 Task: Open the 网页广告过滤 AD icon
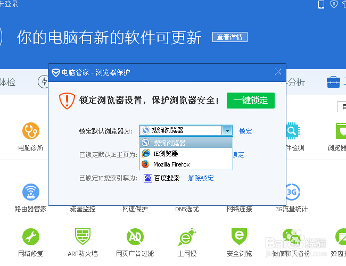point(135,237)
